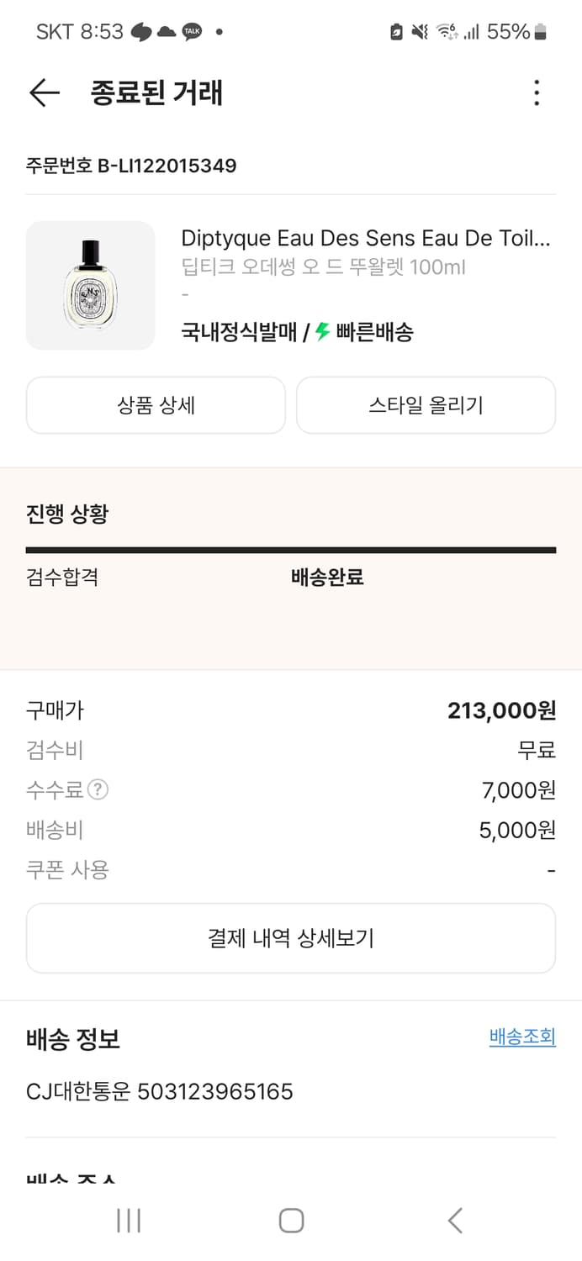Select the 배송완료 status label
Screen dimensions: 582x1261
327,578
